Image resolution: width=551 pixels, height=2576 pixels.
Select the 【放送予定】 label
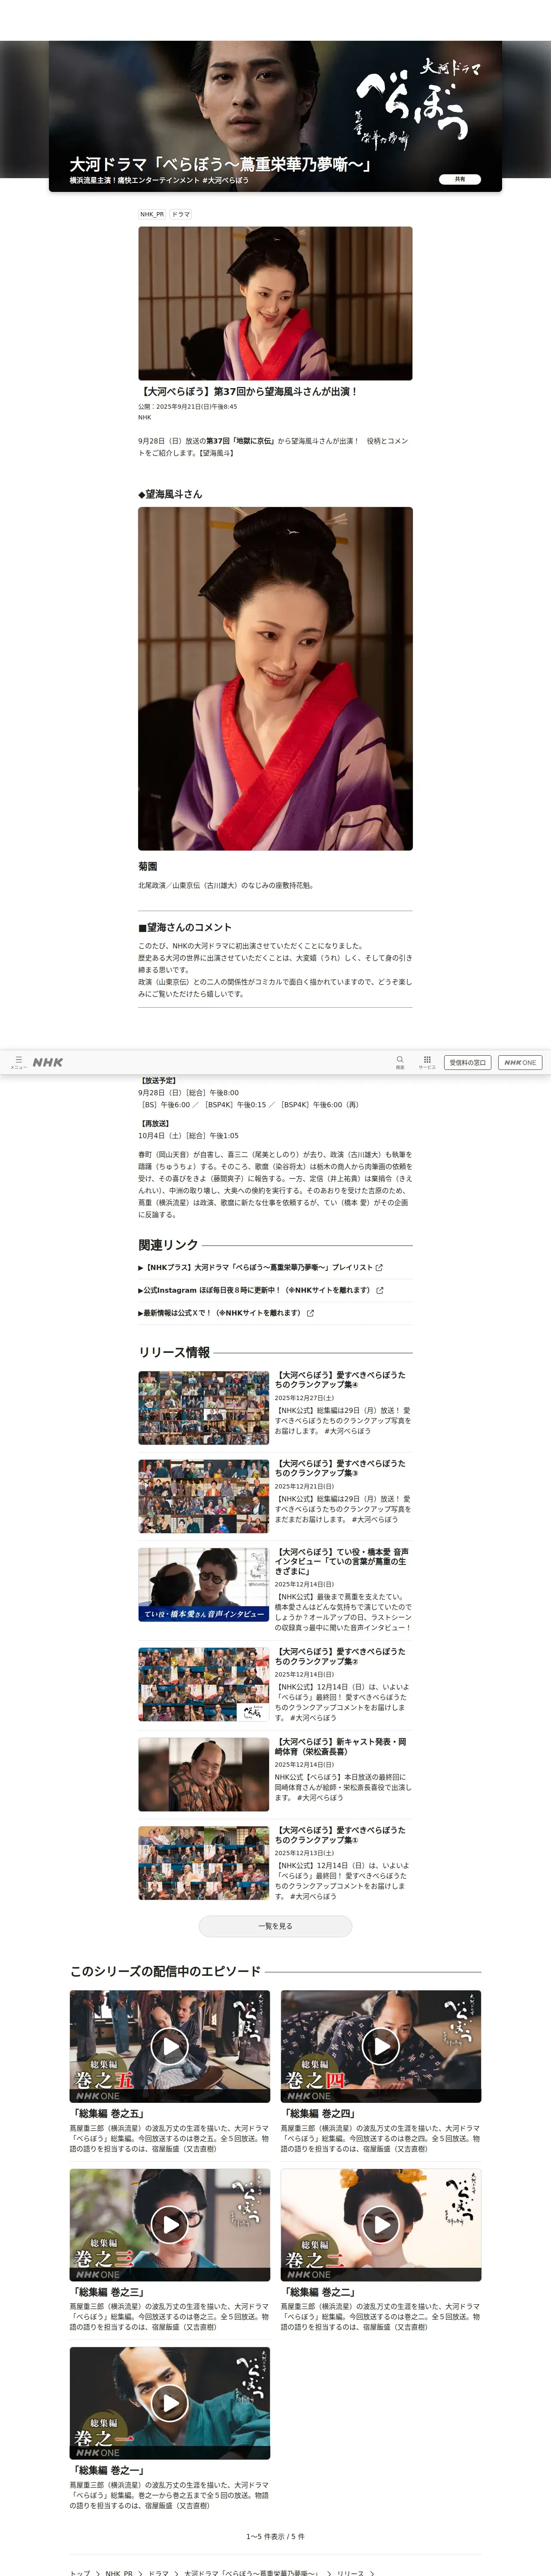tap(157, 1080)
